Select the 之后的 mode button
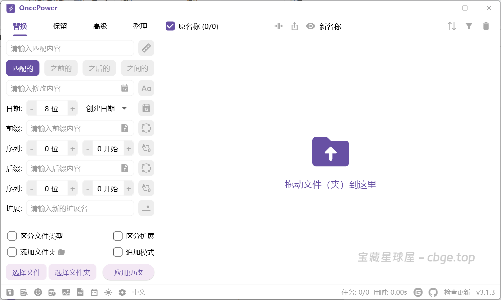 (x=99, y=68)
